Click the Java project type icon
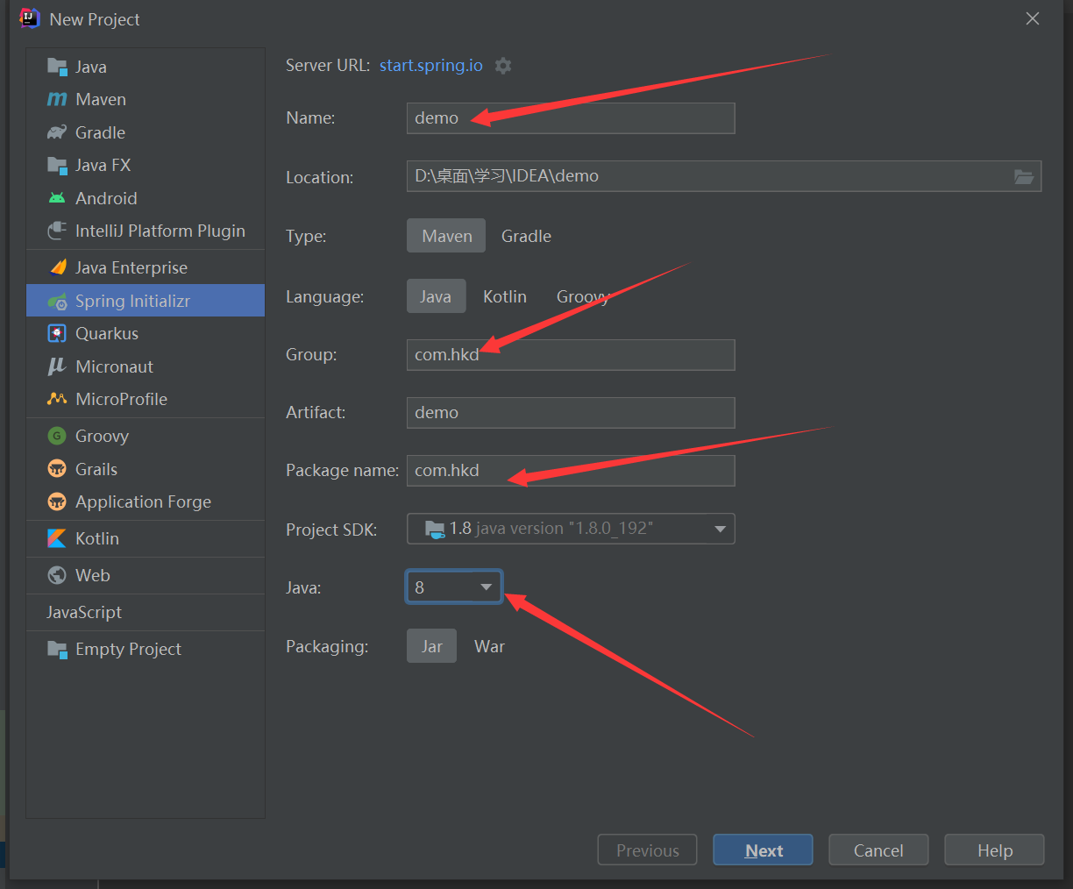 pyautogui.click(x=57, y=67)
